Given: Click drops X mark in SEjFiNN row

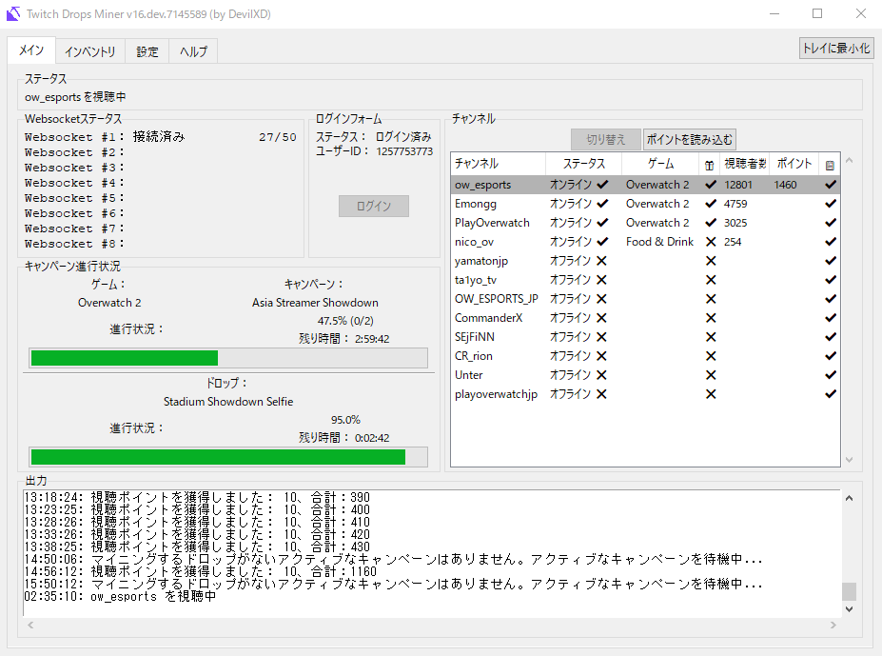Looking at the screenshot, I should 711,337.
